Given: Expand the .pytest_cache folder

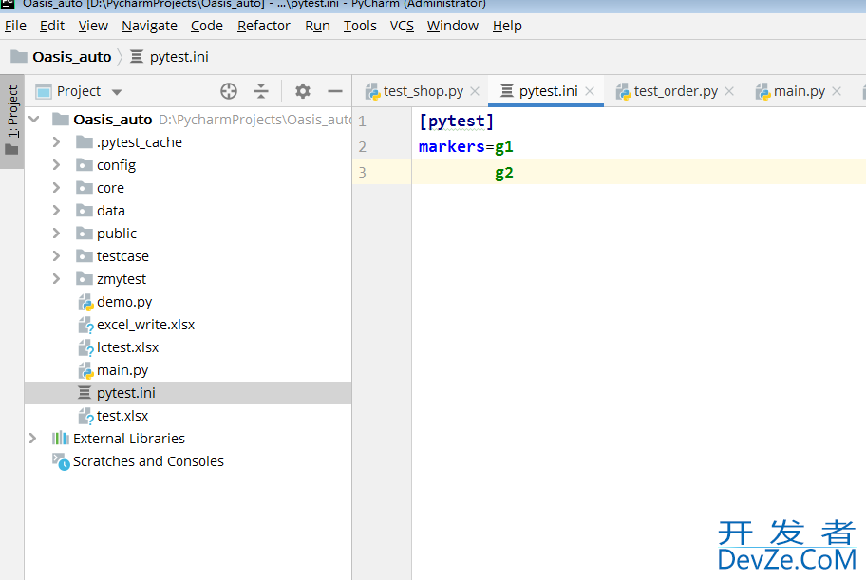Looking at the screenshot, I should [x=56, y=142].
